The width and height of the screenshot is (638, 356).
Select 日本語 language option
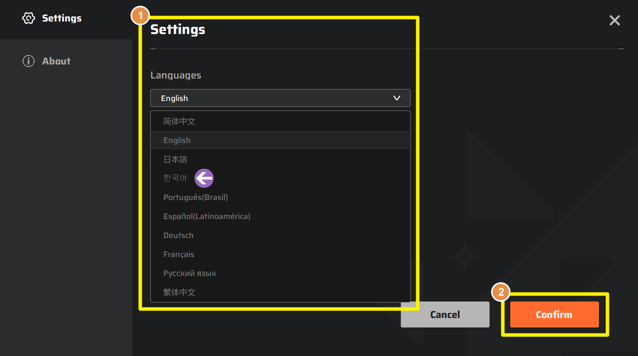coord(175,159)
